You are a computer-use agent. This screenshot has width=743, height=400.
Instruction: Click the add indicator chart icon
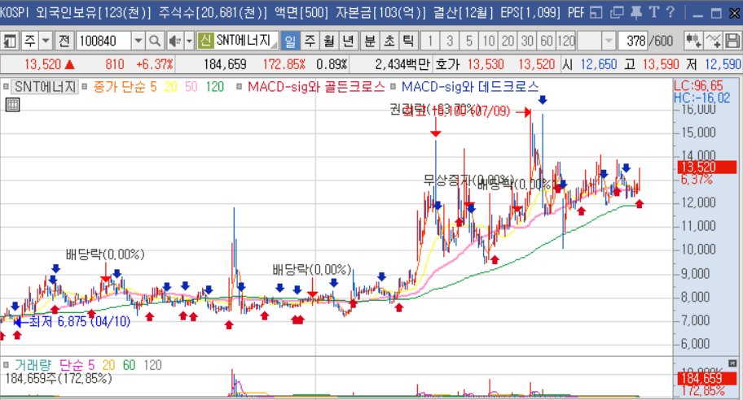coord(714,41)
